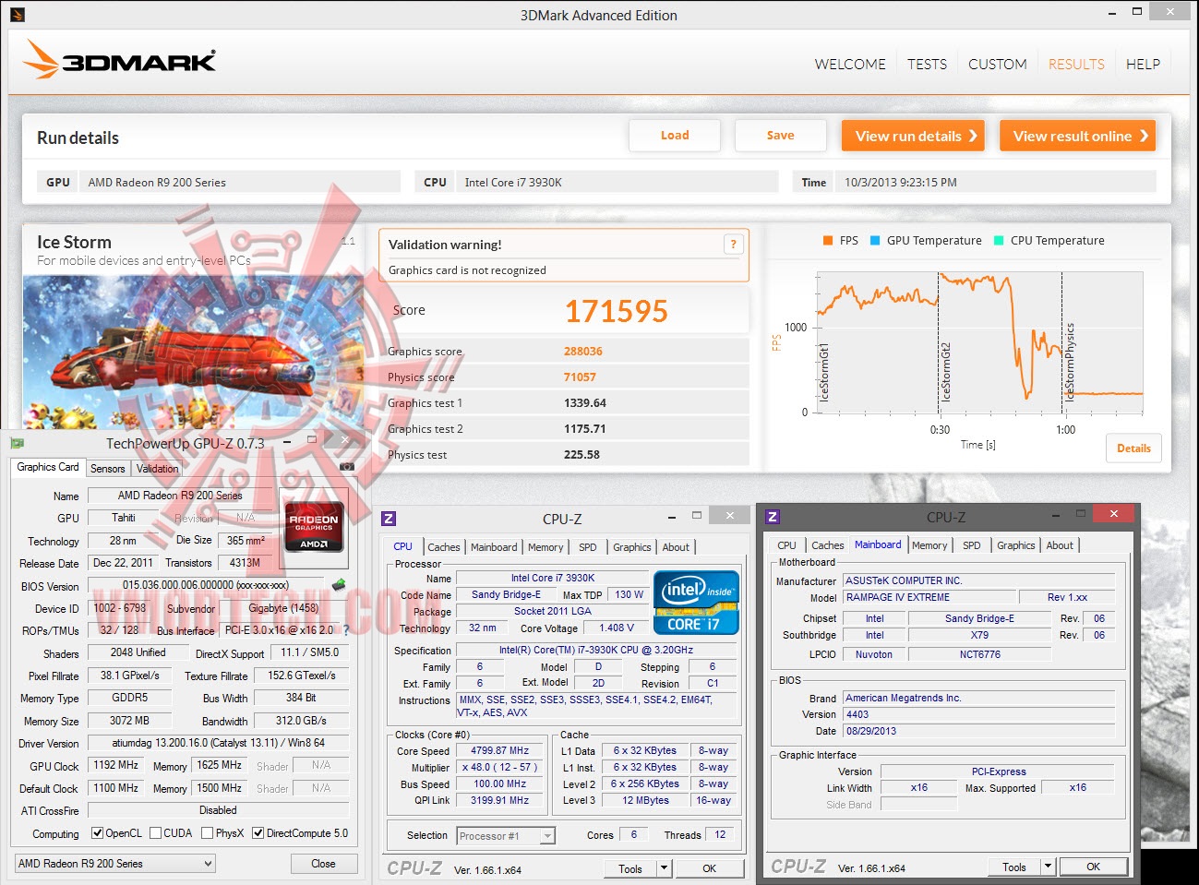Image resolution: width=1199 pixels, height=885 pixels.
Task: Expand the Tools arrow in the CPU-Z mainboard window
Action: (x=1048, y=867)
